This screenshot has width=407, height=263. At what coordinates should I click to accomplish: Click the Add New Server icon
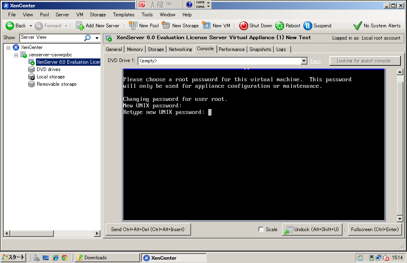point(80,26)
